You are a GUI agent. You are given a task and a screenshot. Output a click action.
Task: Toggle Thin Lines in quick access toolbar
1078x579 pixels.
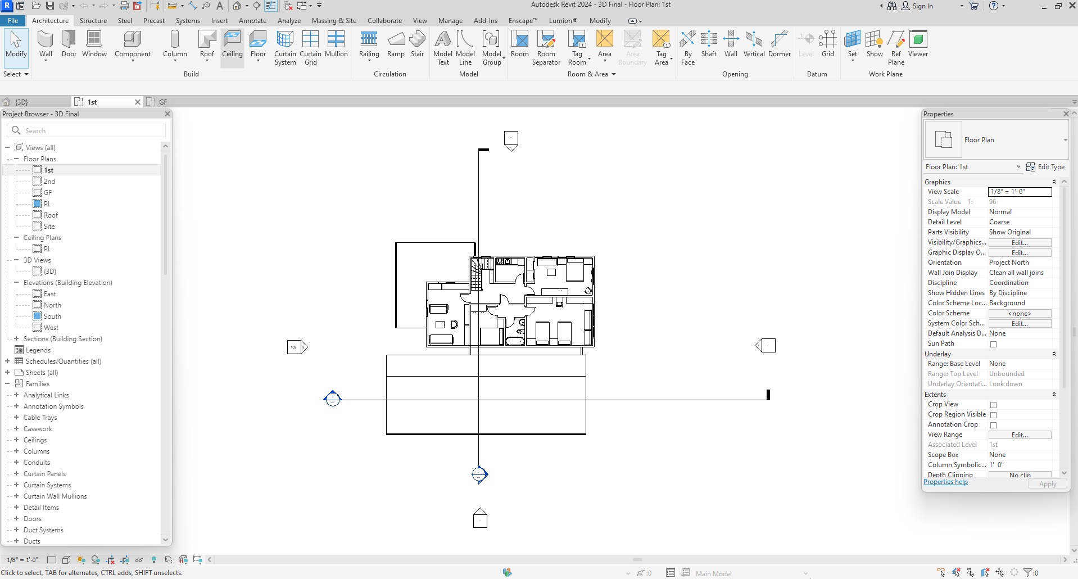(x=271, y=6)
